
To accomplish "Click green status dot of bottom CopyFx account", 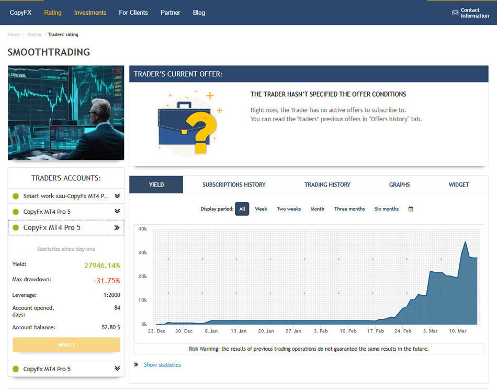I will pyautogui.click(x=16, y=369).
